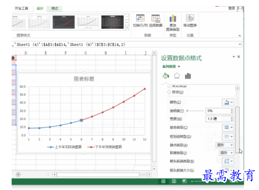Viewport: 259px width, 190px height.
Task: Select the partially hidden gradient line radio
Action: (169, 86)
